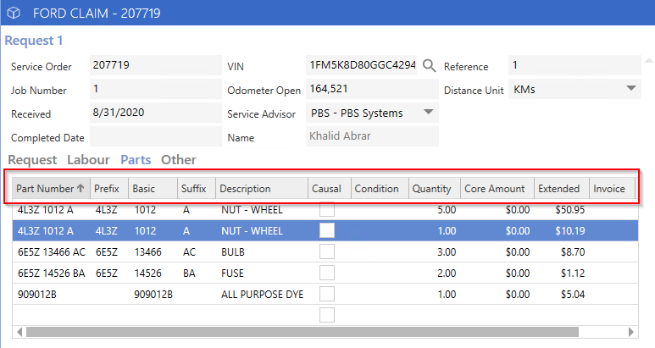The image size is (655, 348).
Task: Sort by Quantity column header
Action: click(435, 189)
